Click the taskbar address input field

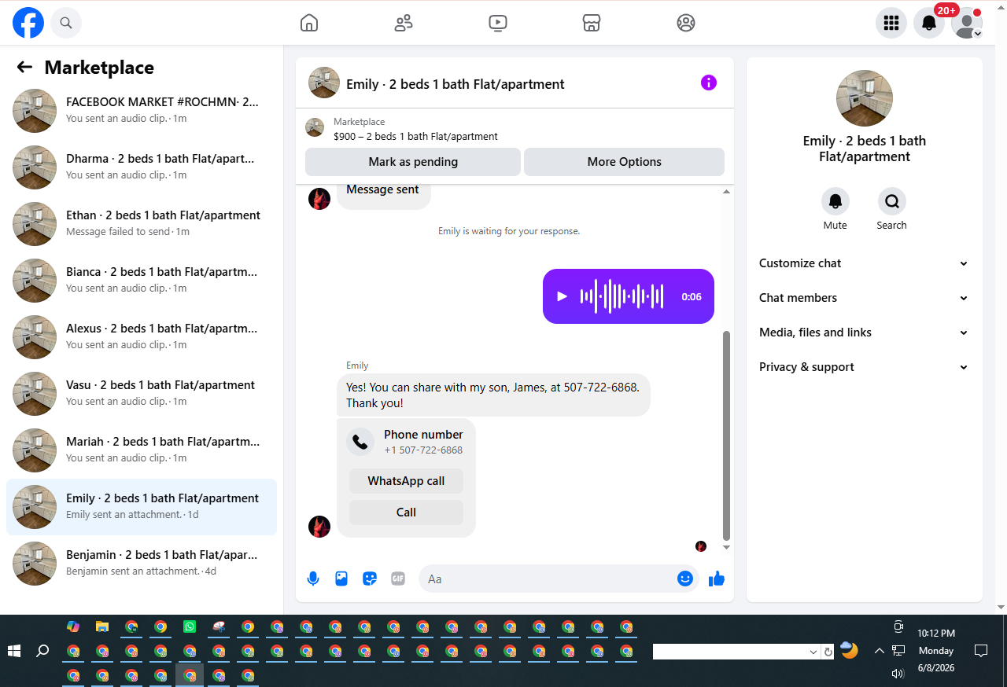731,652
